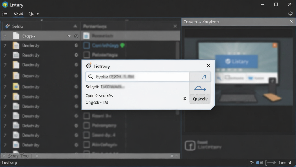Click the magnifier icon in the Listrary dialog
This screenshot has height=167, width=296.
pos(91,77)
